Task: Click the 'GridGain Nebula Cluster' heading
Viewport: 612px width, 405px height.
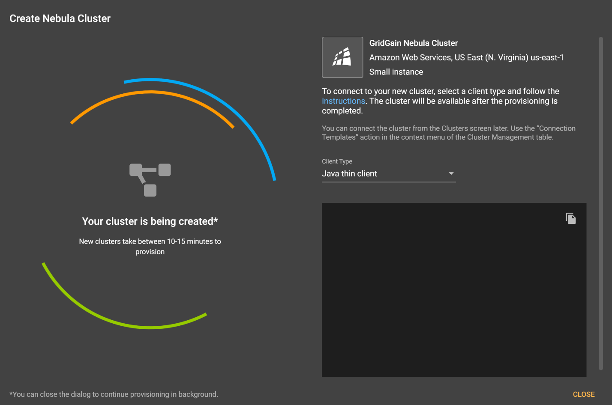Action: pyautogui.click(x=414, y=43)
